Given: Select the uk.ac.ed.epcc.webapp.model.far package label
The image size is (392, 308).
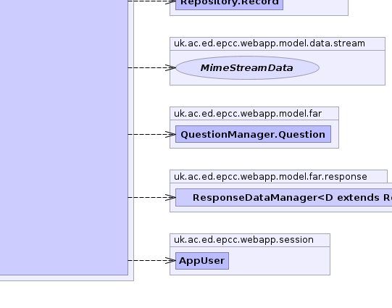Looking at the screenshot, I should click(x=248, y=114).
